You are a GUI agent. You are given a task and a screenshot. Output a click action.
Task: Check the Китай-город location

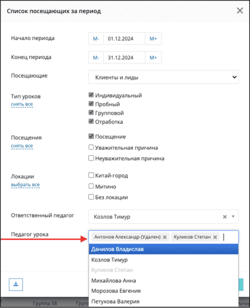point(91,175)
